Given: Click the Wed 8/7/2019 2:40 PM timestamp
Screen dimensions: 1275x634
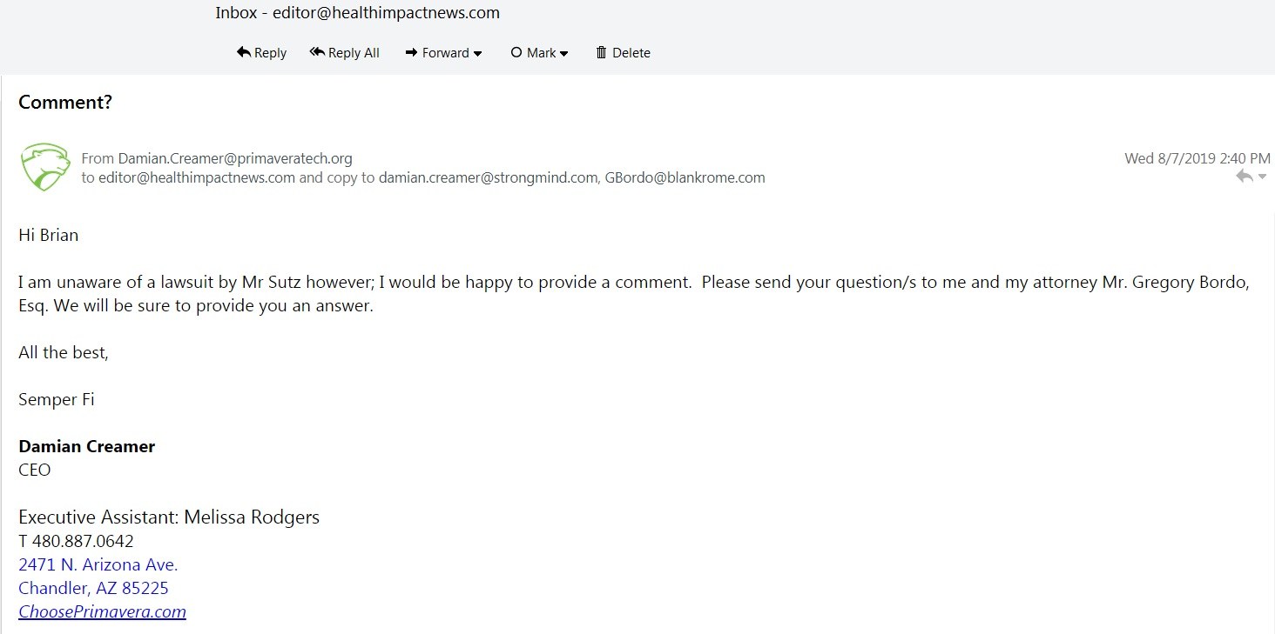Looking at the screenshot, I should [1197, 158].
